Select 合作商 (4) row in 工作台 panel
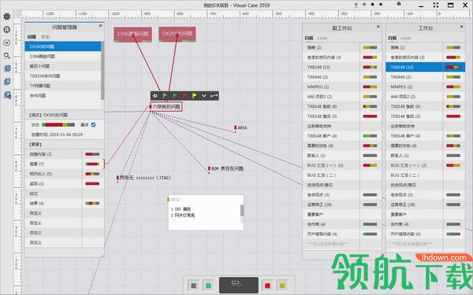This screenshot has width=473, height=295. coord(426,224)
